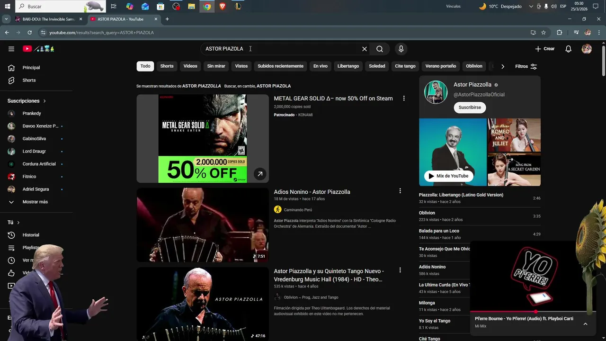The image size is (606, 341).
Task: Subscribe to Astor Piazzolla channel
Action: tap(470, 108)
